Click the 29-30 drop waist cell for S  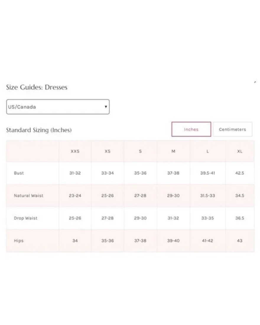pos(140,218)
